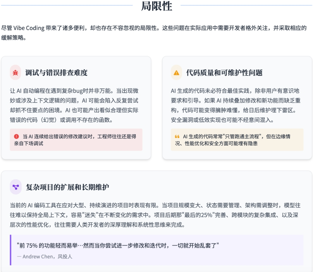Click the purple network diagram icon
Viewport: 313px width, 272px height.
click(16, 187)
